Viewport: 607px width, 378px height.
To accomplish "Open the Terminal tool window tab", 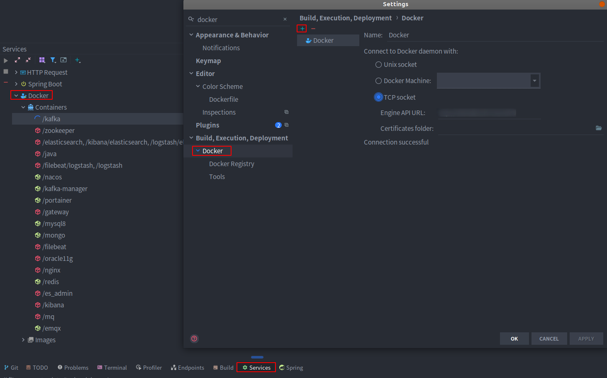I will tap(112, 368).
